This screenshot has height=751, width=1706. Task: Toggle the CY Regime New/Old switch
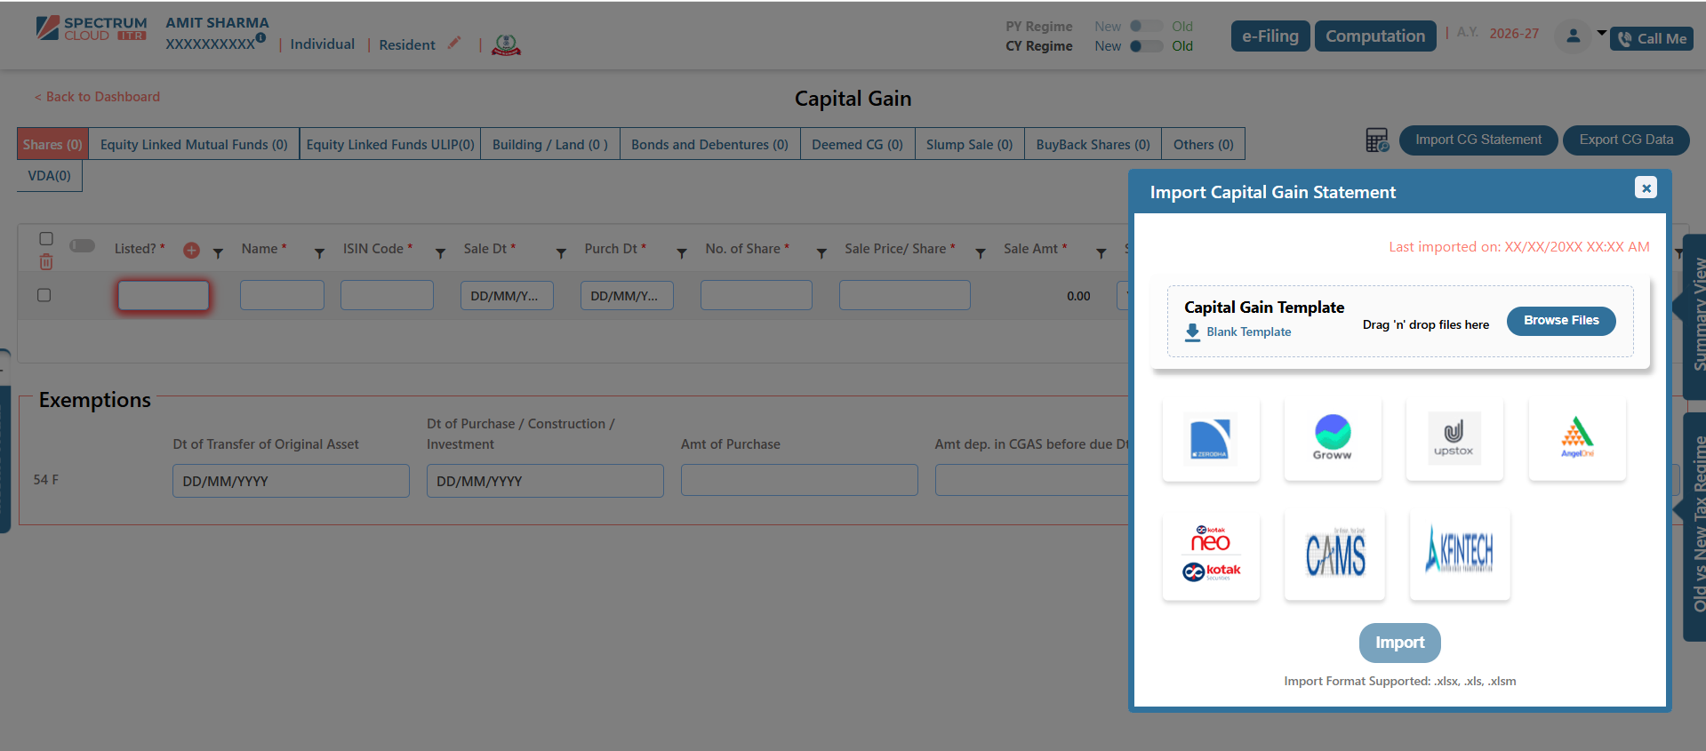point(1145,46)
